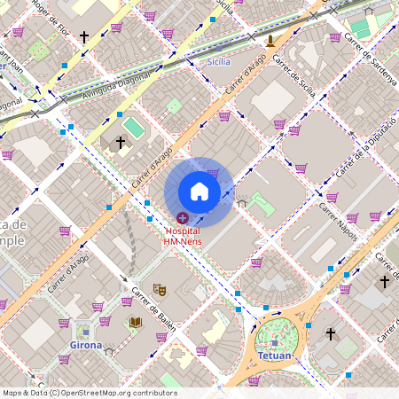Viewport: 399px width, 399px height.
Task: Click the monument icon near Carrer de Sicília
Action: (x=270, y=41)
